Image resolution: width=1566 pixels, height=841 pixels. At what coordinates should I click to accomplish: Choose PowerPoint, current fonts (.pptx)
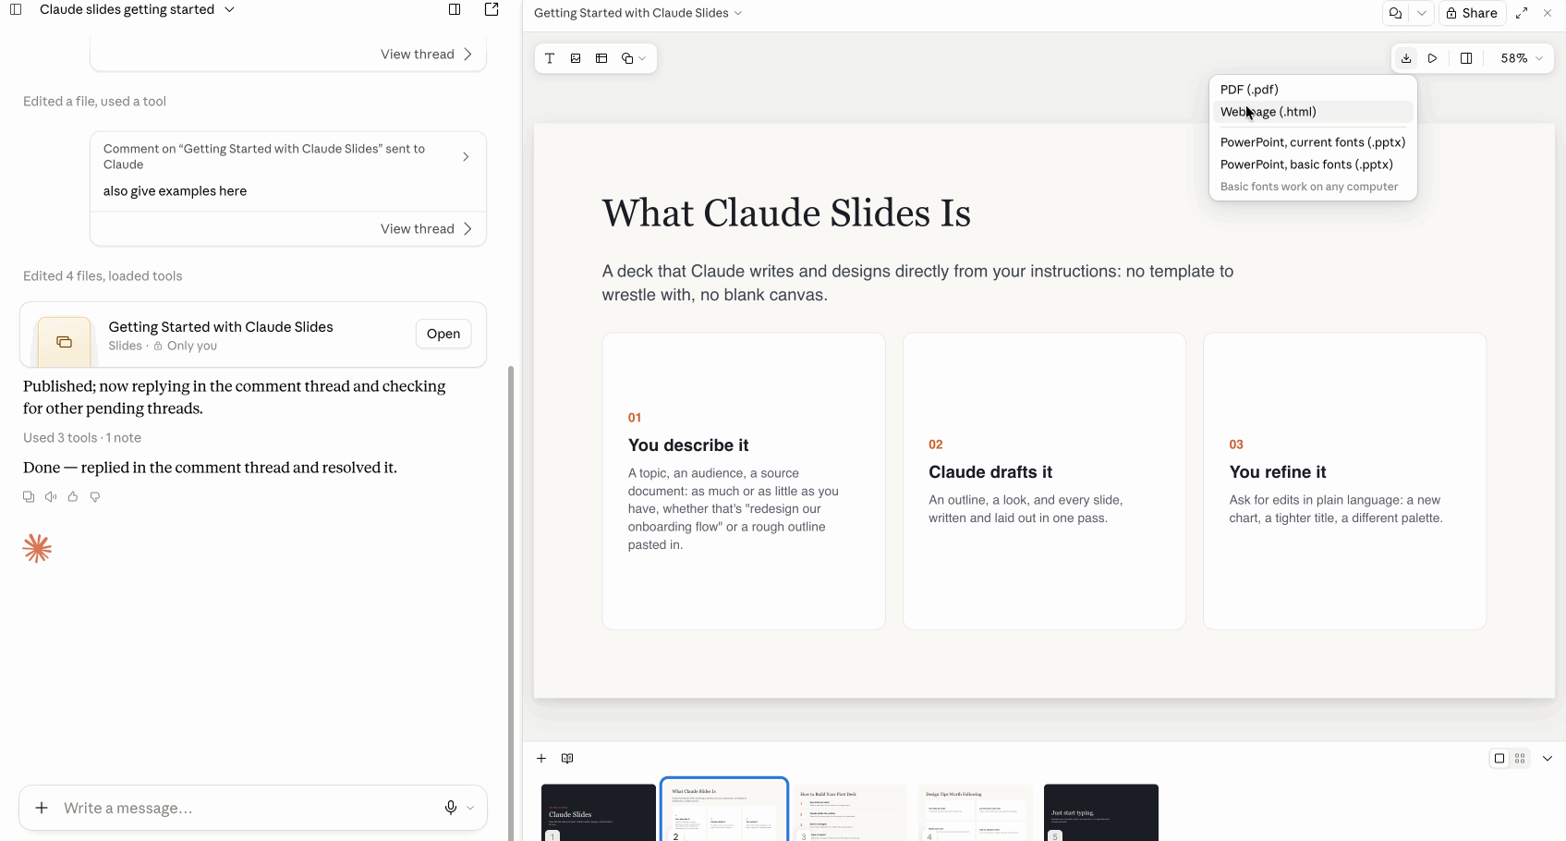[x=1313, y=142]
